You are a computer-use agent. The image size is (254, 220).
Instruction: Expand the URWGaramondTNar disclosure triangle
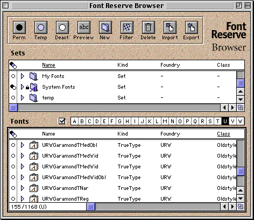pos(23,188)
